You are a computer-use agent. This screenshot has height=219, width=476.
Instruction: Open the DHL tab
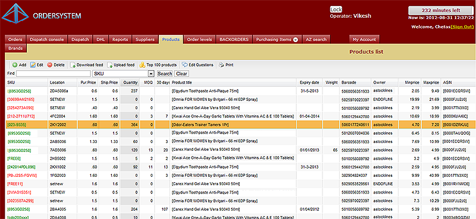[x=101, y=39]
